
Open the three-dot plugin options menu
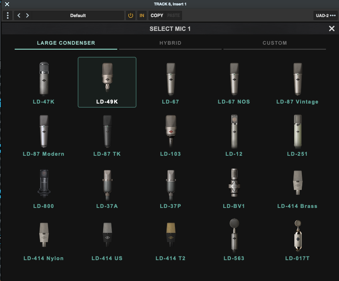pyautogui.click(x=8, y=15)
